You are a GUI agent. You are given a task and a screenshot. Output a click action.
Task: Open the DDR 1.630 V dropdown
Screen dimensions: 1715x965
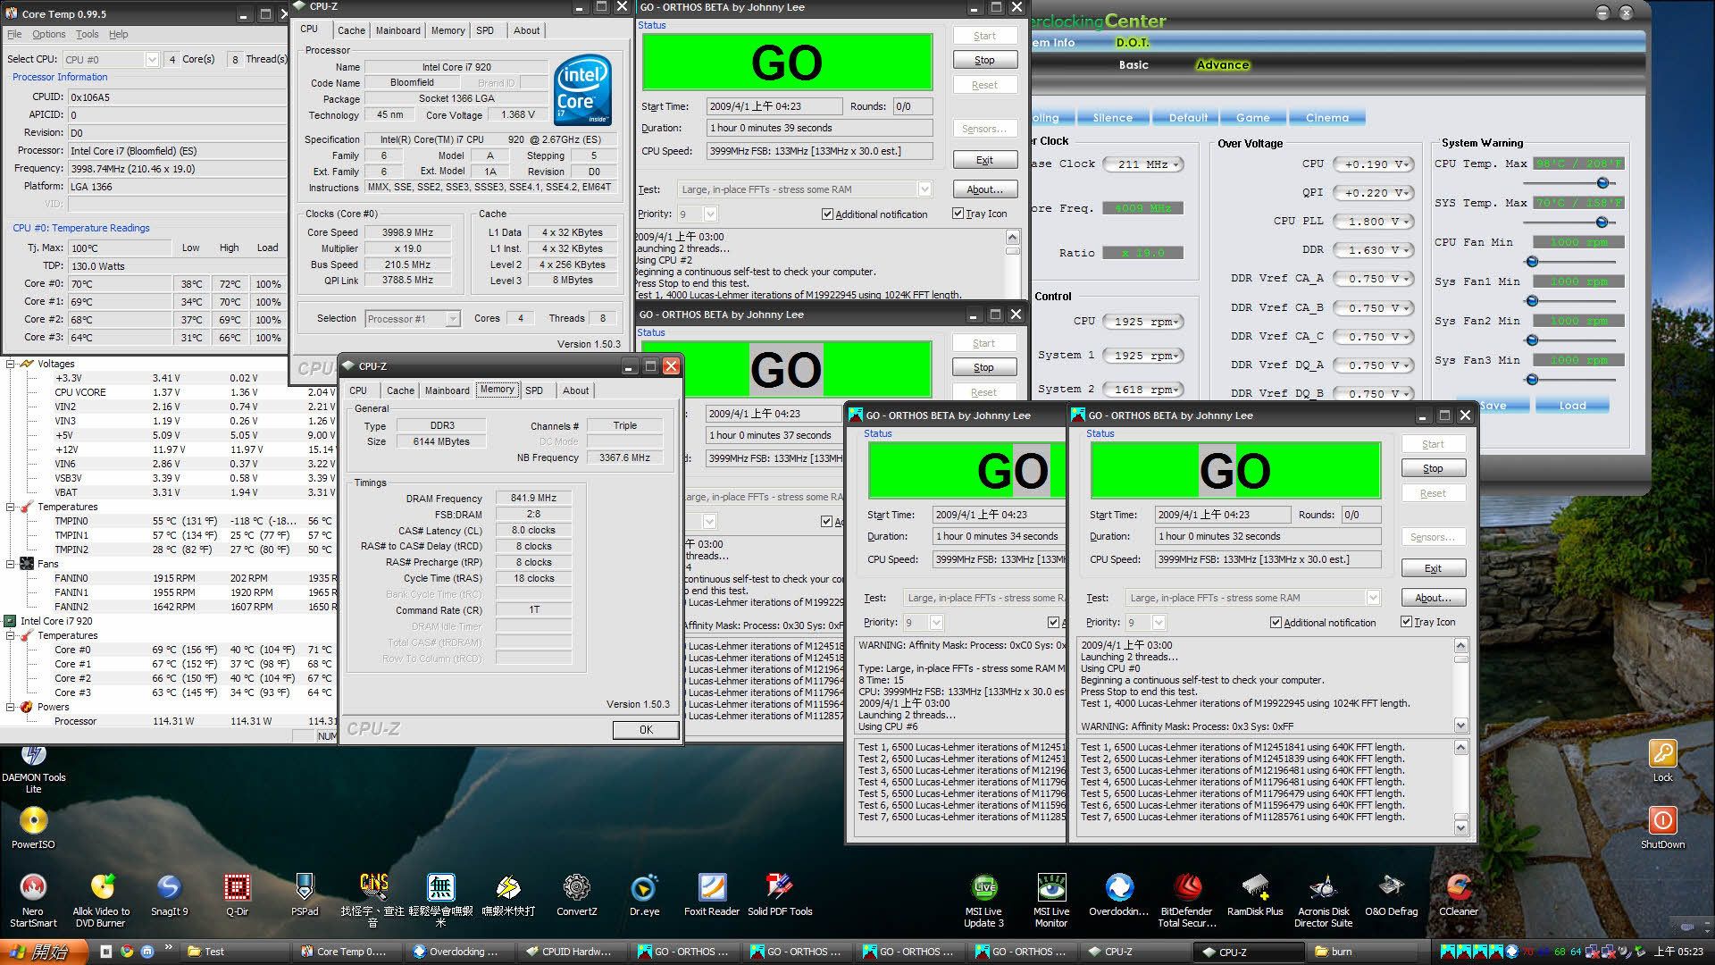point(1372,250)
